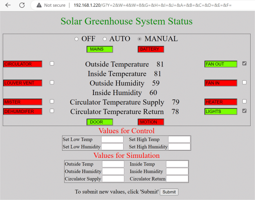Enable the Circulator checkbox

point(52,63)
